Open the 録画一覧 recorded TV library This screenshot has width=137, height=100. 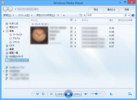pyautogui.click(x=14, y=53)
